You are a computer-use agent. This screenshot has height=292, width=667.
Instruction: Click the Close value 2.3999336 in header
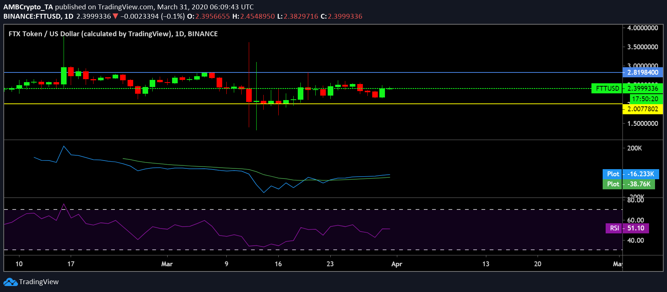point(345,16)
